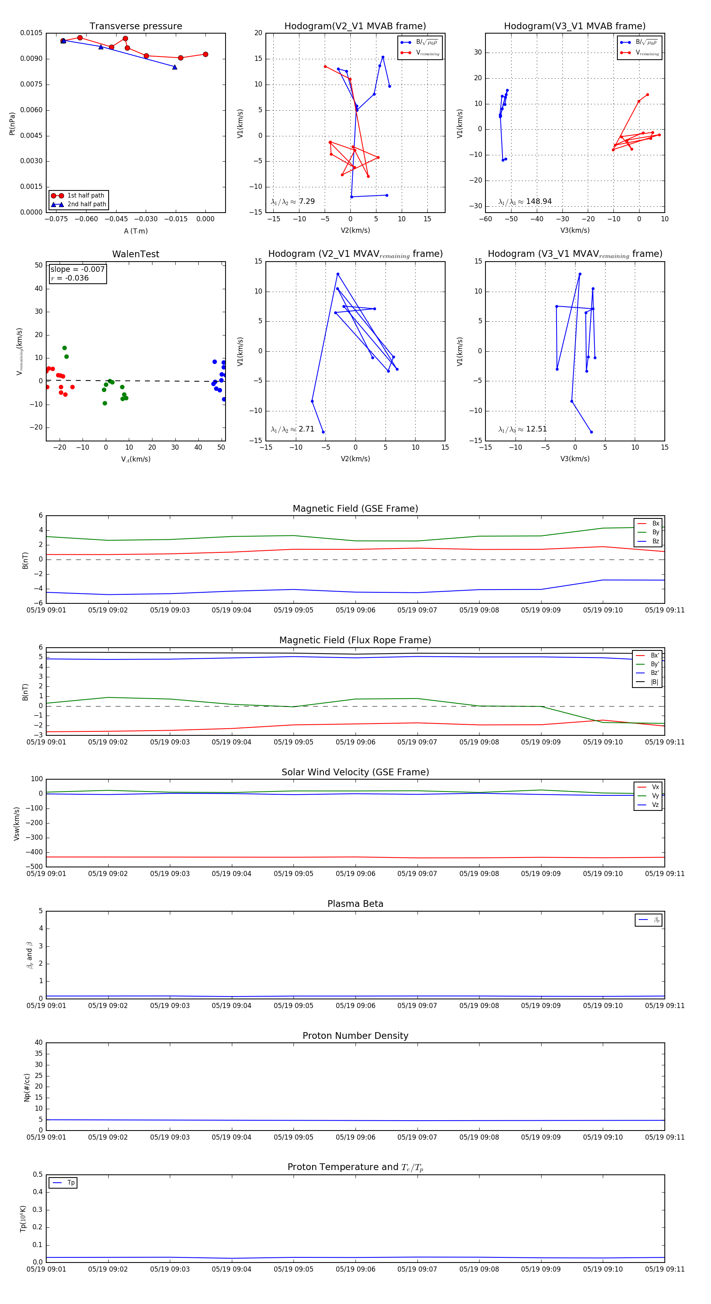711x1304 pixels.
Task: Click 'Bz' in the GSE magnetic field legend
Action: pos(655,541)
